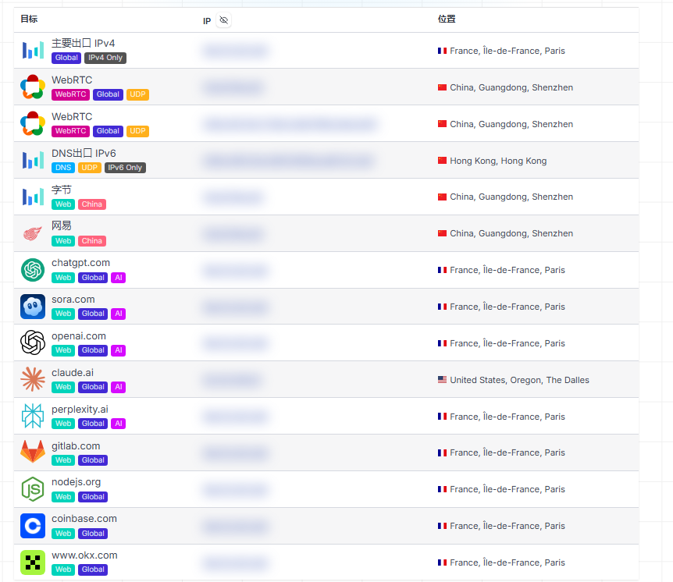Click the location text in 网易 row
The image size is (673, 582).
tap(511, 233)
